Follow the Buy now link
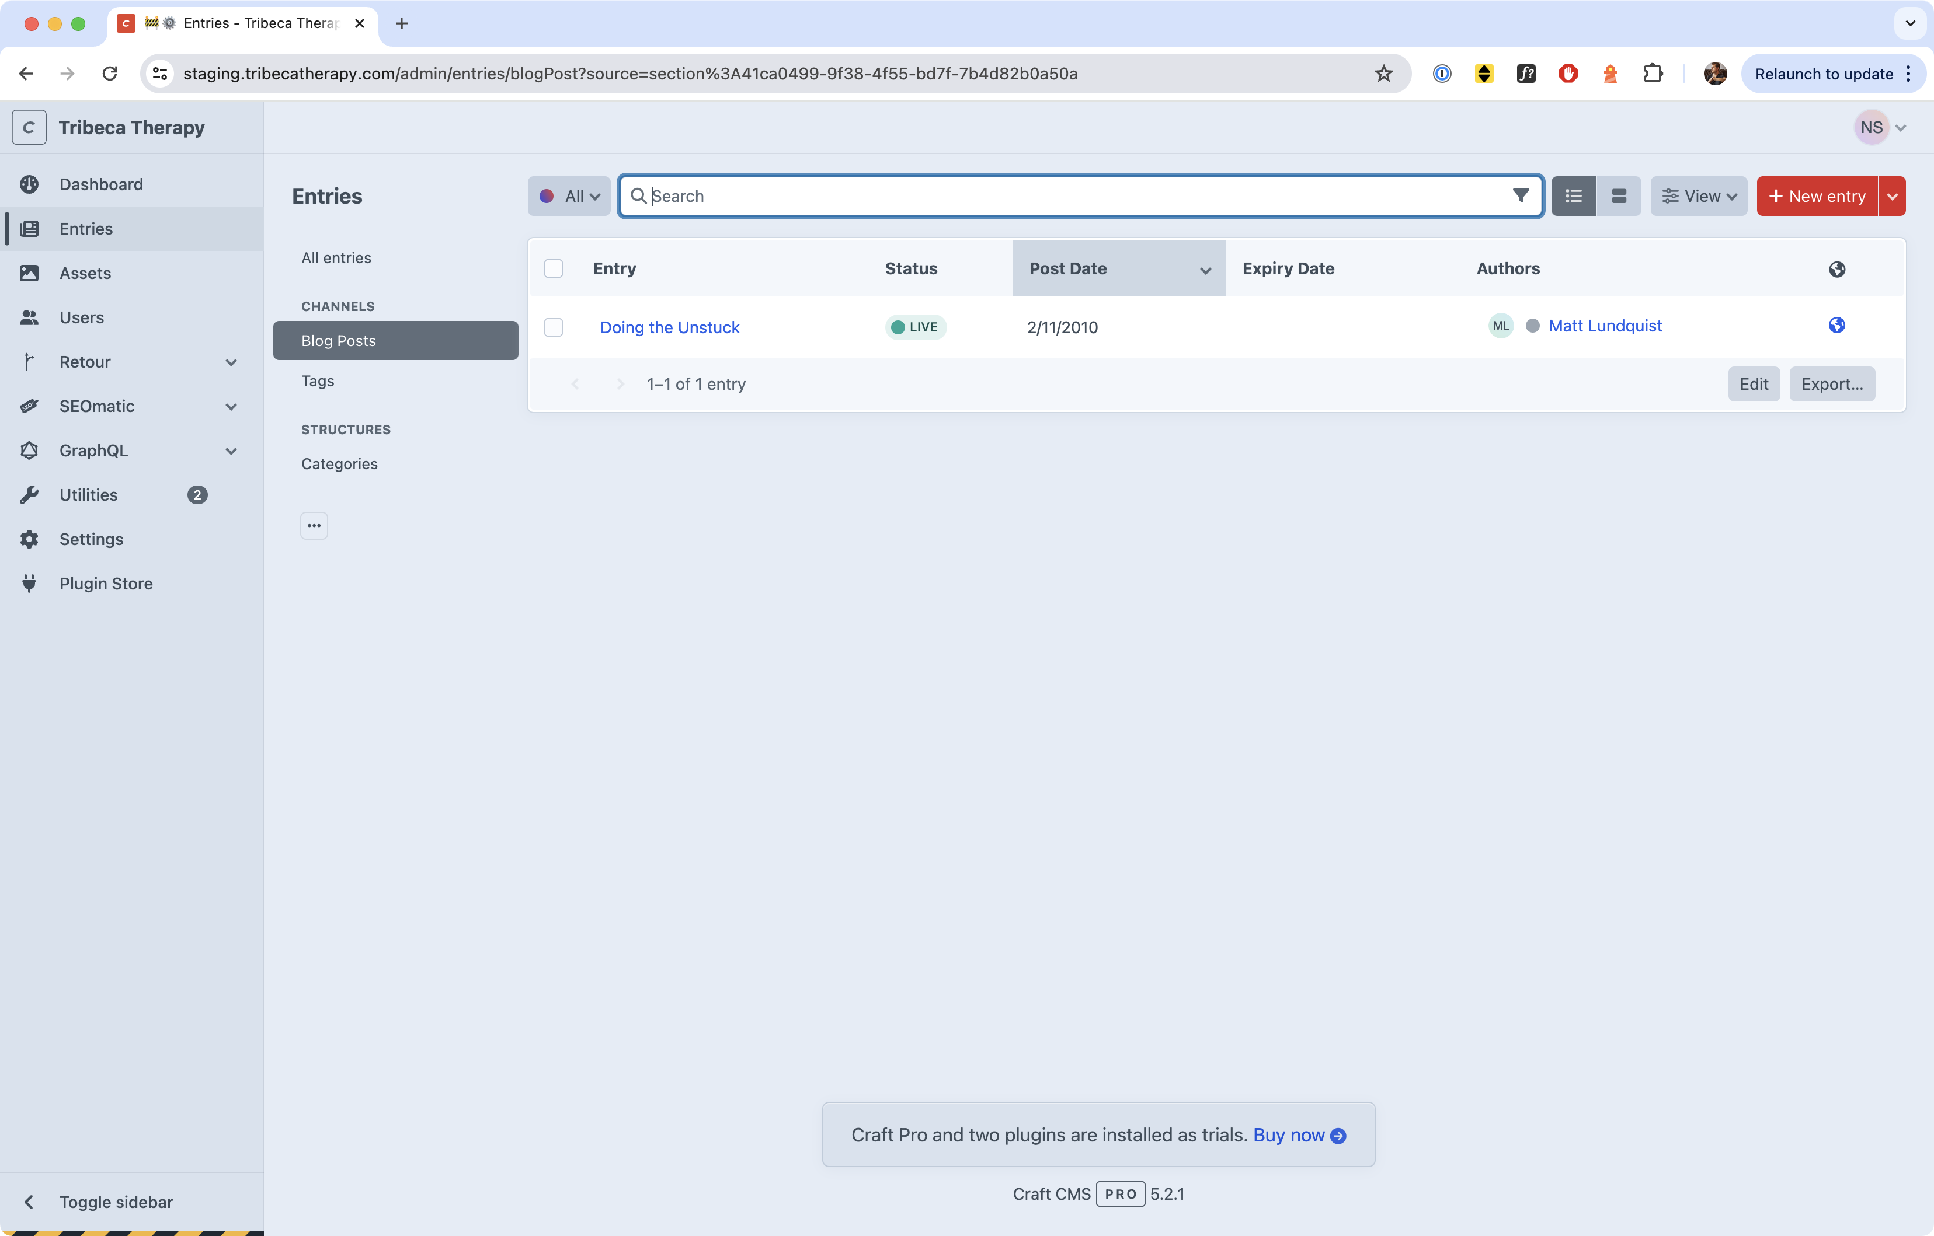Viewport: 1934px width, 1236px height. (x=1299, y=1135)
